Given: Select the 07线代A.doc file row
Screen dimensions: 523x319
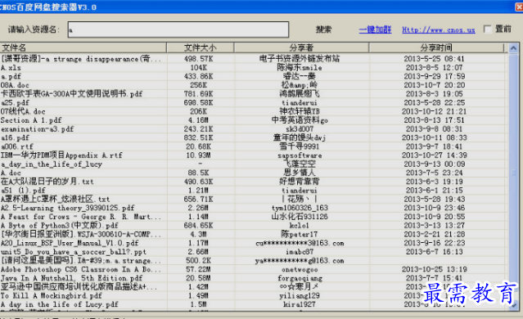Looking at the screenshot, I should click(254, 111).
